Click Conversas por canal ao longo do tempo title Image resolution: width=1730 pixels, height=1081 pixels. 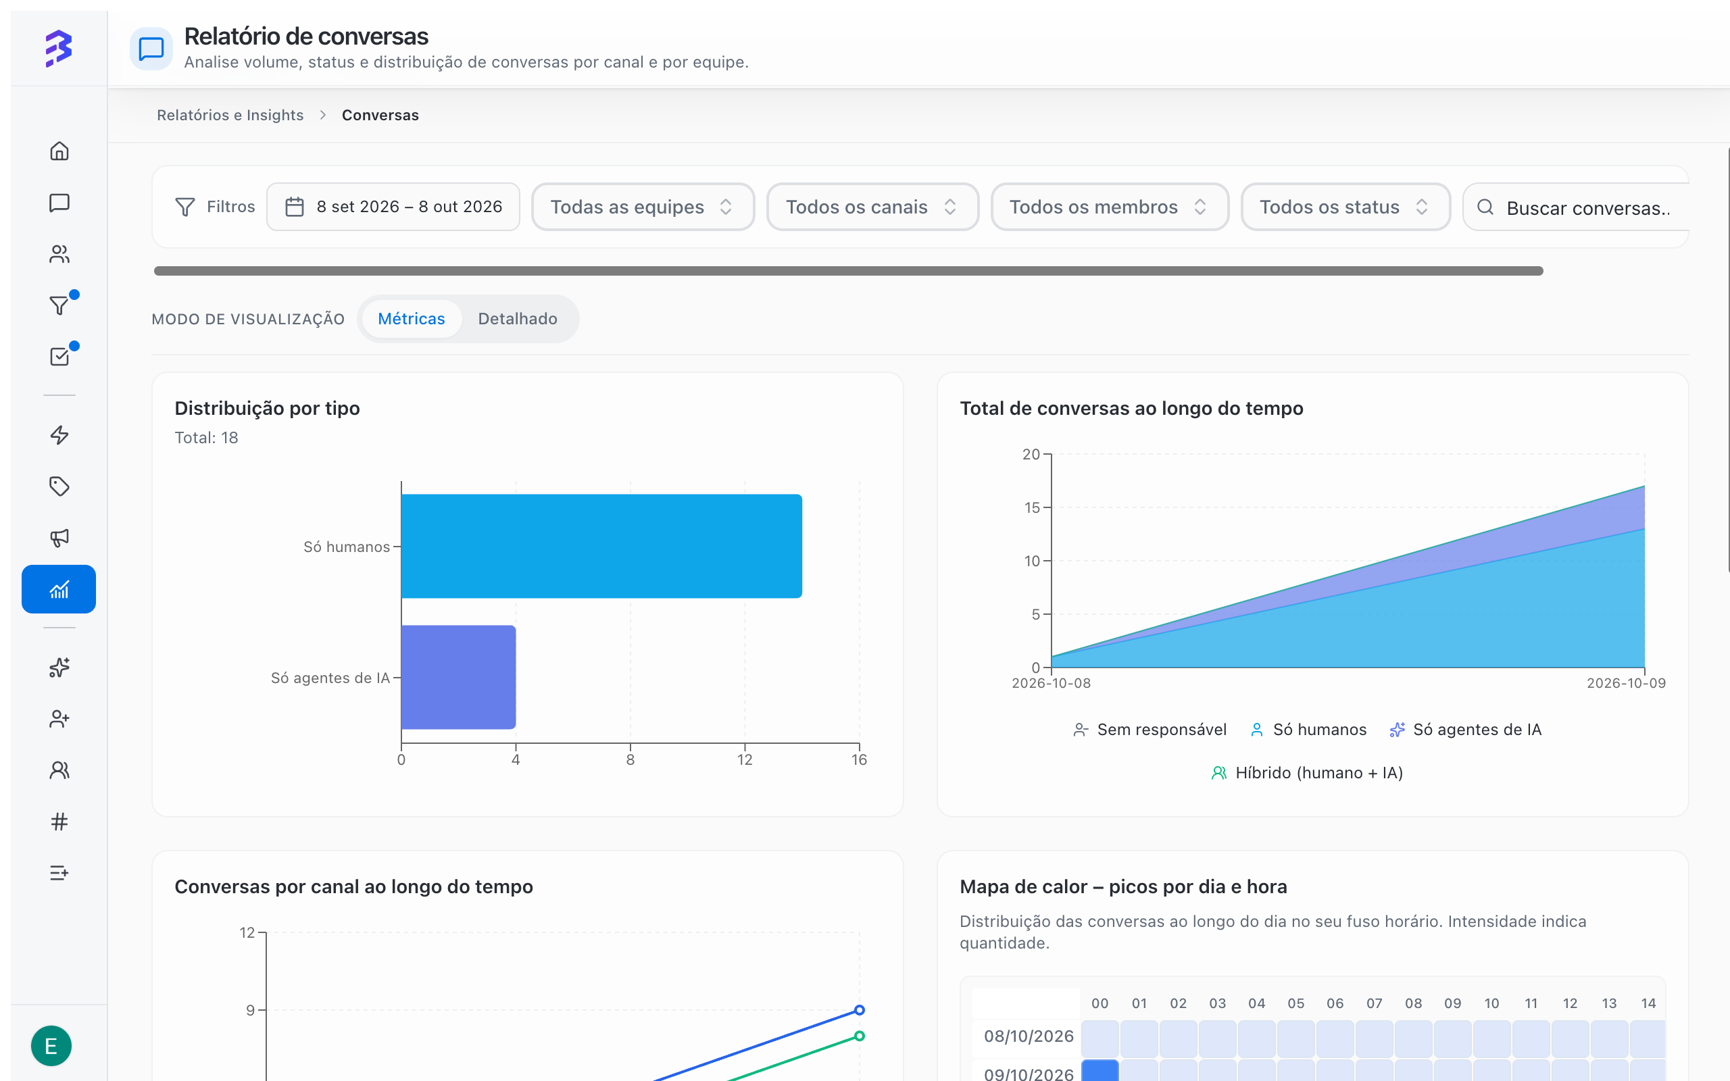[354, 886]
